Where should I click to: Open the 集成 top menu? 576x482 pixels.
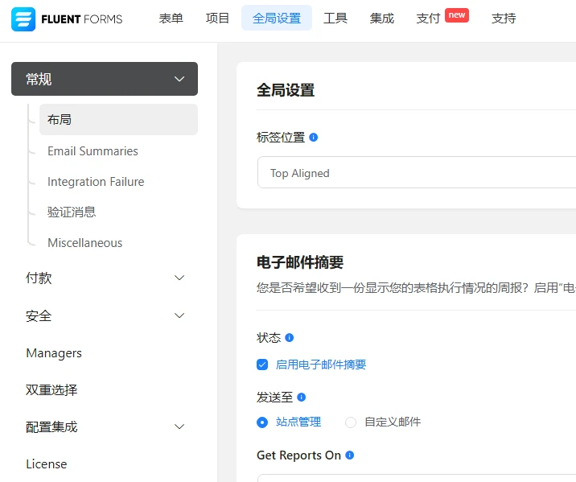381,18
